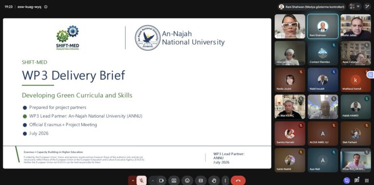
Task: Select Nabil Inoubli's participant tile
Action: click(x=323, y=80)
